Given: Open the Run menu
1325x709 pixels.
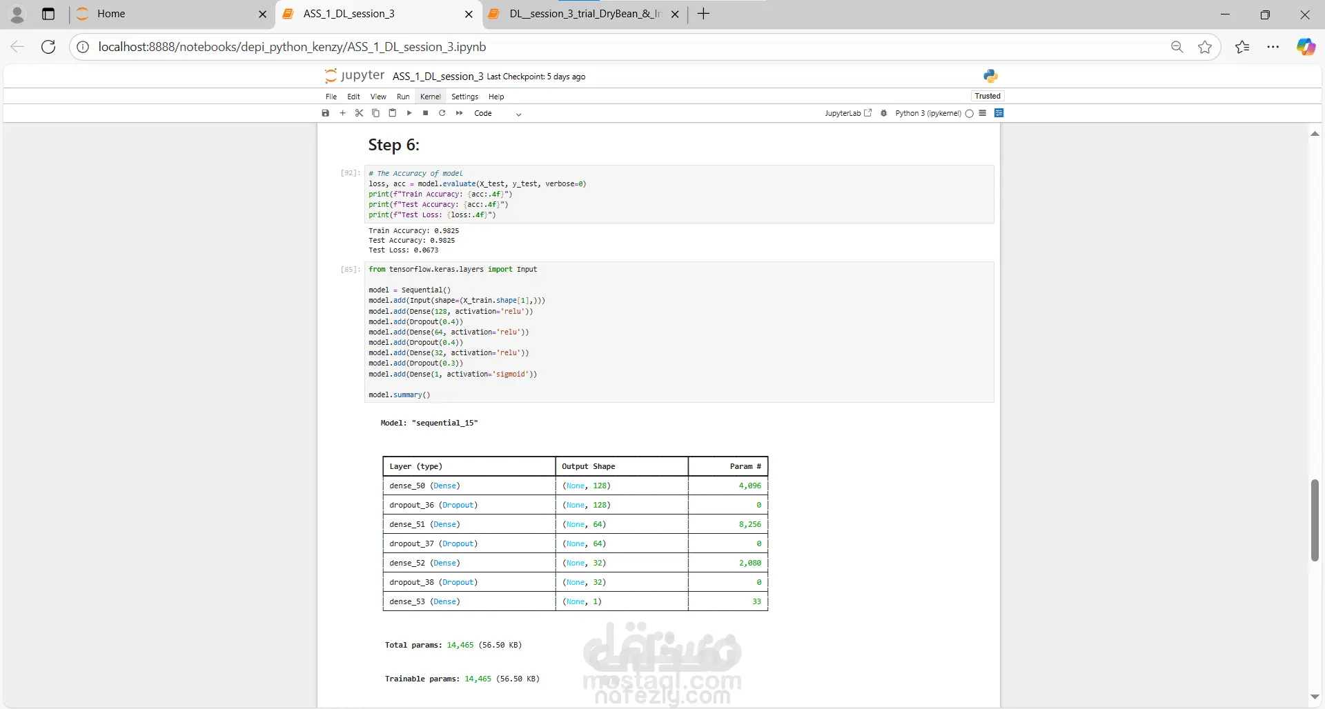Looking at the screenshot, I should pos(403,97).
